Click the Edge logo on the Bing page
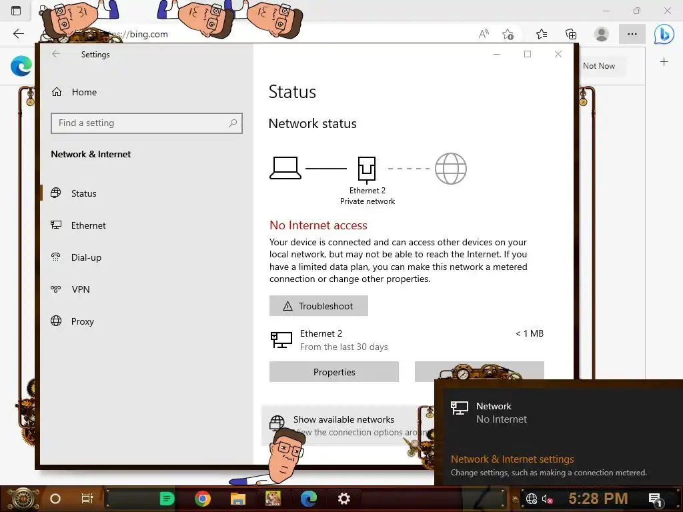This screenshot has width=683, height=512. pos(21,66)
